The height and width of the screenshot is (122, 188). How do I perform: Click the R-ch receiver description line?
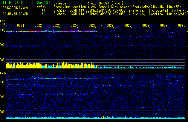coord(120,14)
